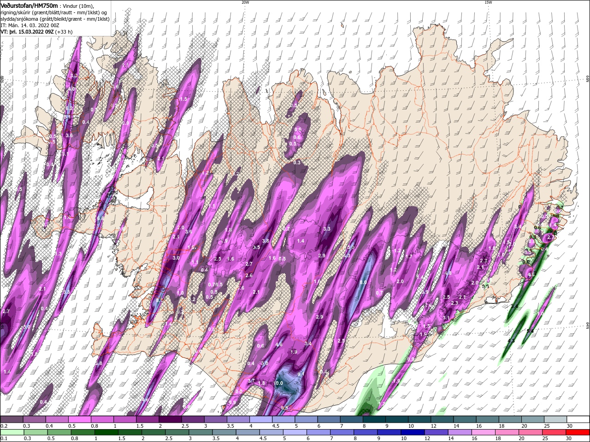Pick the top-row 8 dark teal swatch

[374, 419]
